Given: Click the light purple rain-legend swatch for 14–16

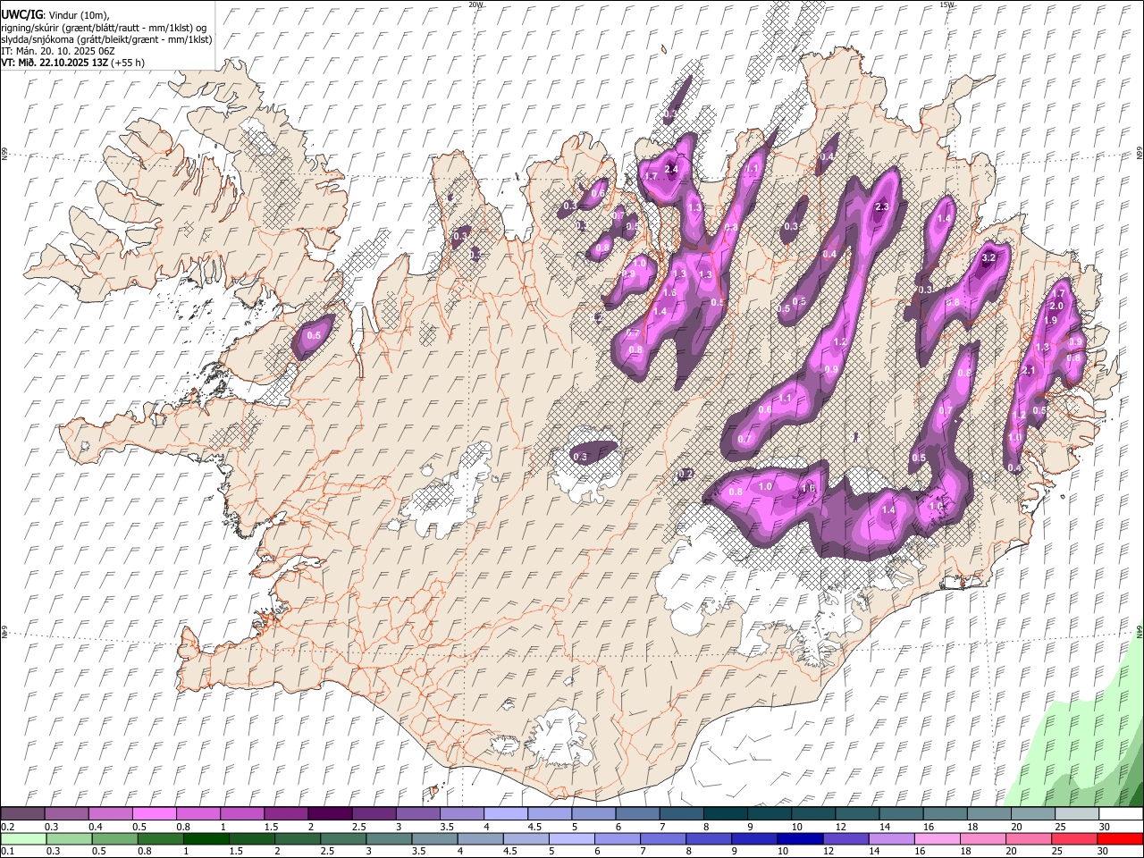Looking at the screenshot, I should point(891,839).
